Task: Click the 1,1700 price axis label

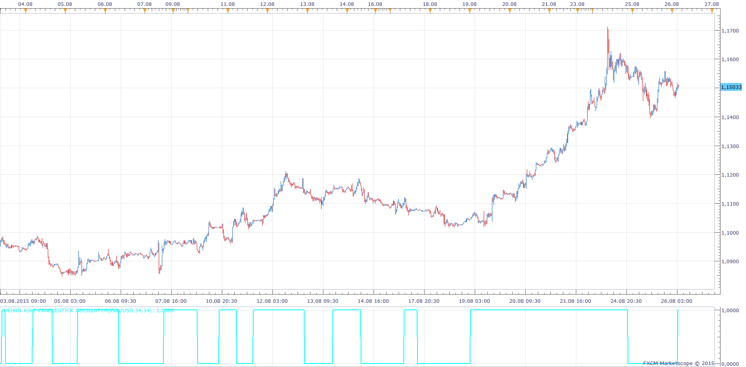Action: 730,31
